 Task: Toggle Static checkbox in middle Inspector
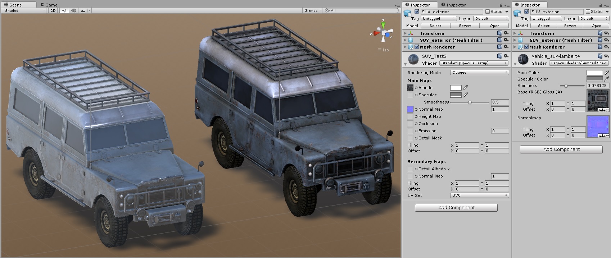[488, 11]
